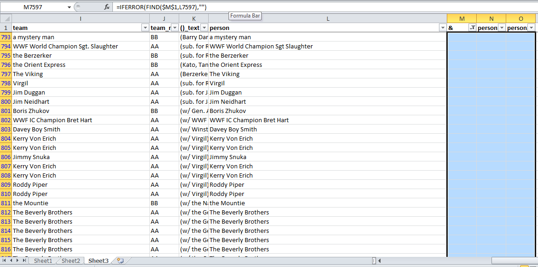Go to the first sheet tab arrow
The height and width of the screenshot is (267, 538).
5,261
